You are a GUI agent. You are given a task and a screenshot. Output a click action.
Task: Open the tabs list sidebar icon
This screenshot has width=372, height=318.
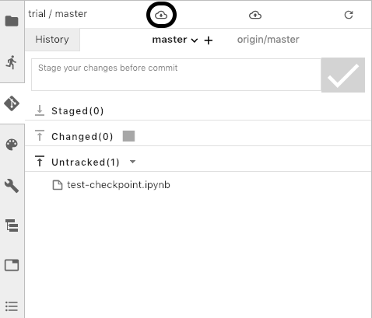[12, 265]
